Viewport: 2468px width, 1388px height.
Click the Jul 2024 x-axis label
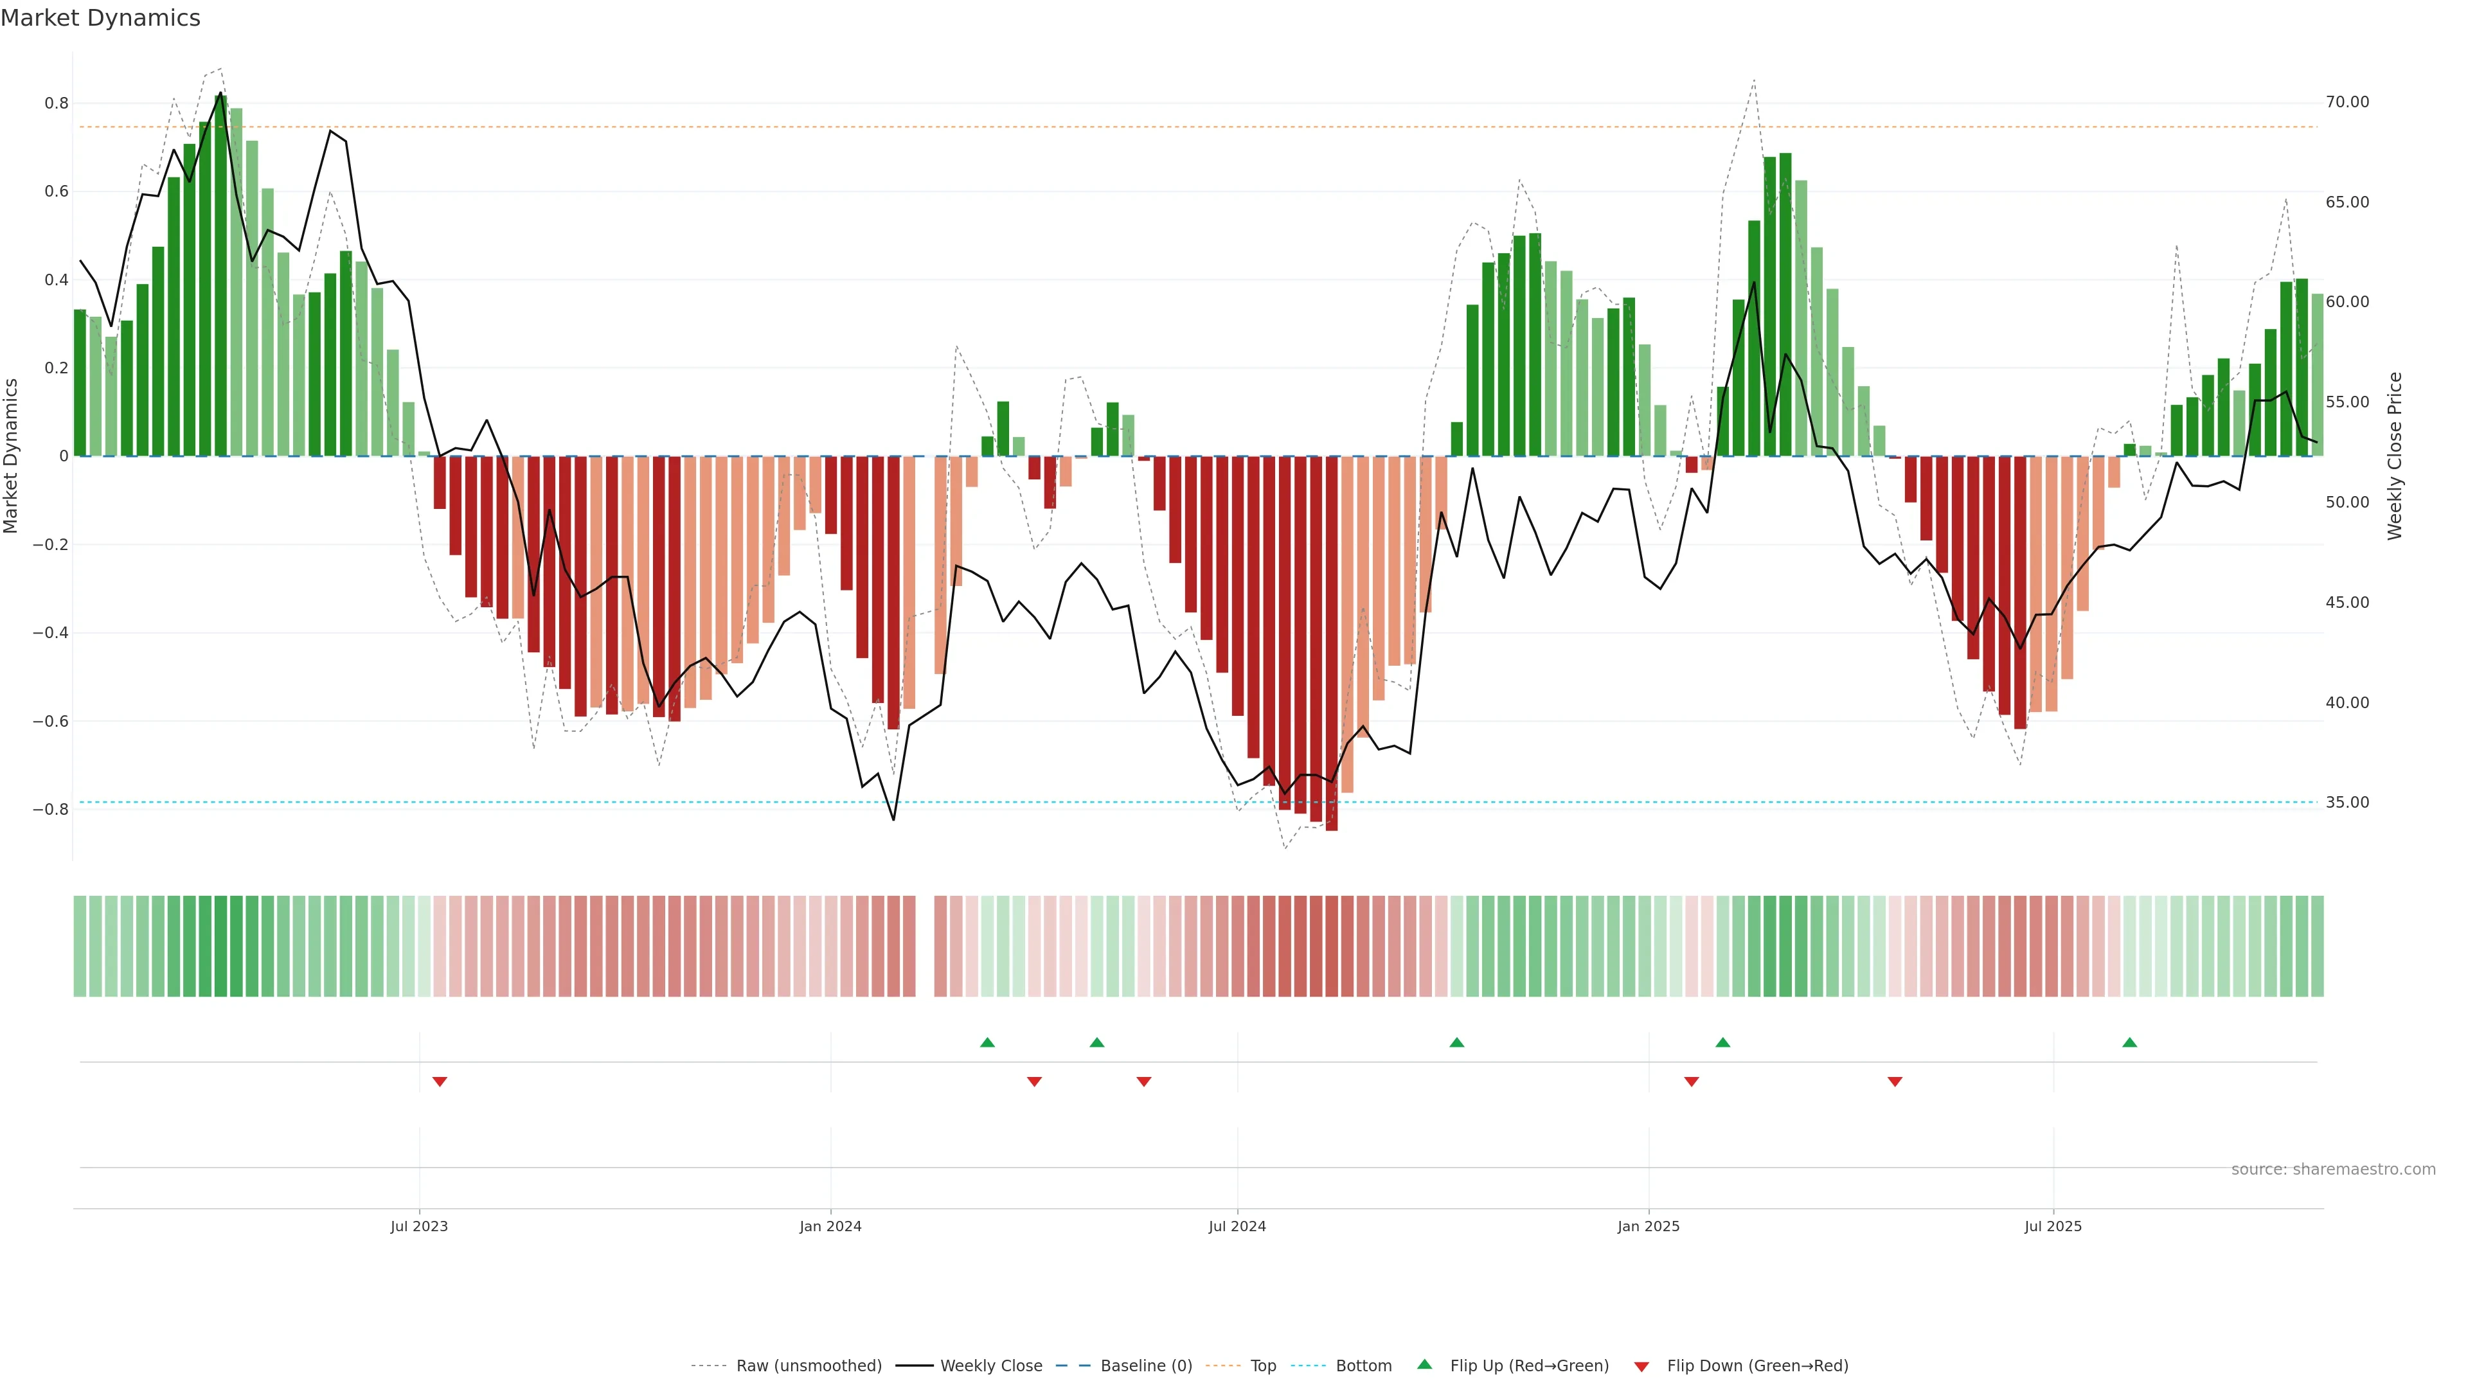pos(1237,1226)
